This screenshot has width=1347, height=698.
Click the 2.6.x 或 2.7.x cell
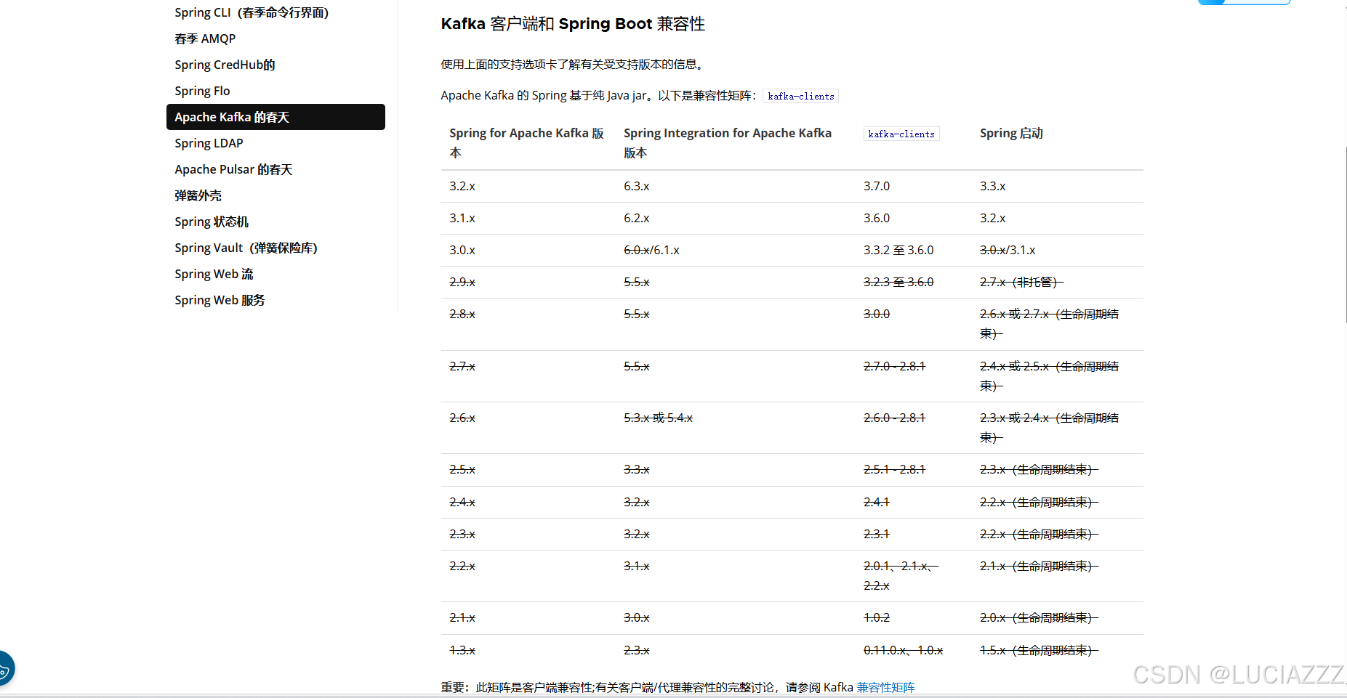(1049, 324)
